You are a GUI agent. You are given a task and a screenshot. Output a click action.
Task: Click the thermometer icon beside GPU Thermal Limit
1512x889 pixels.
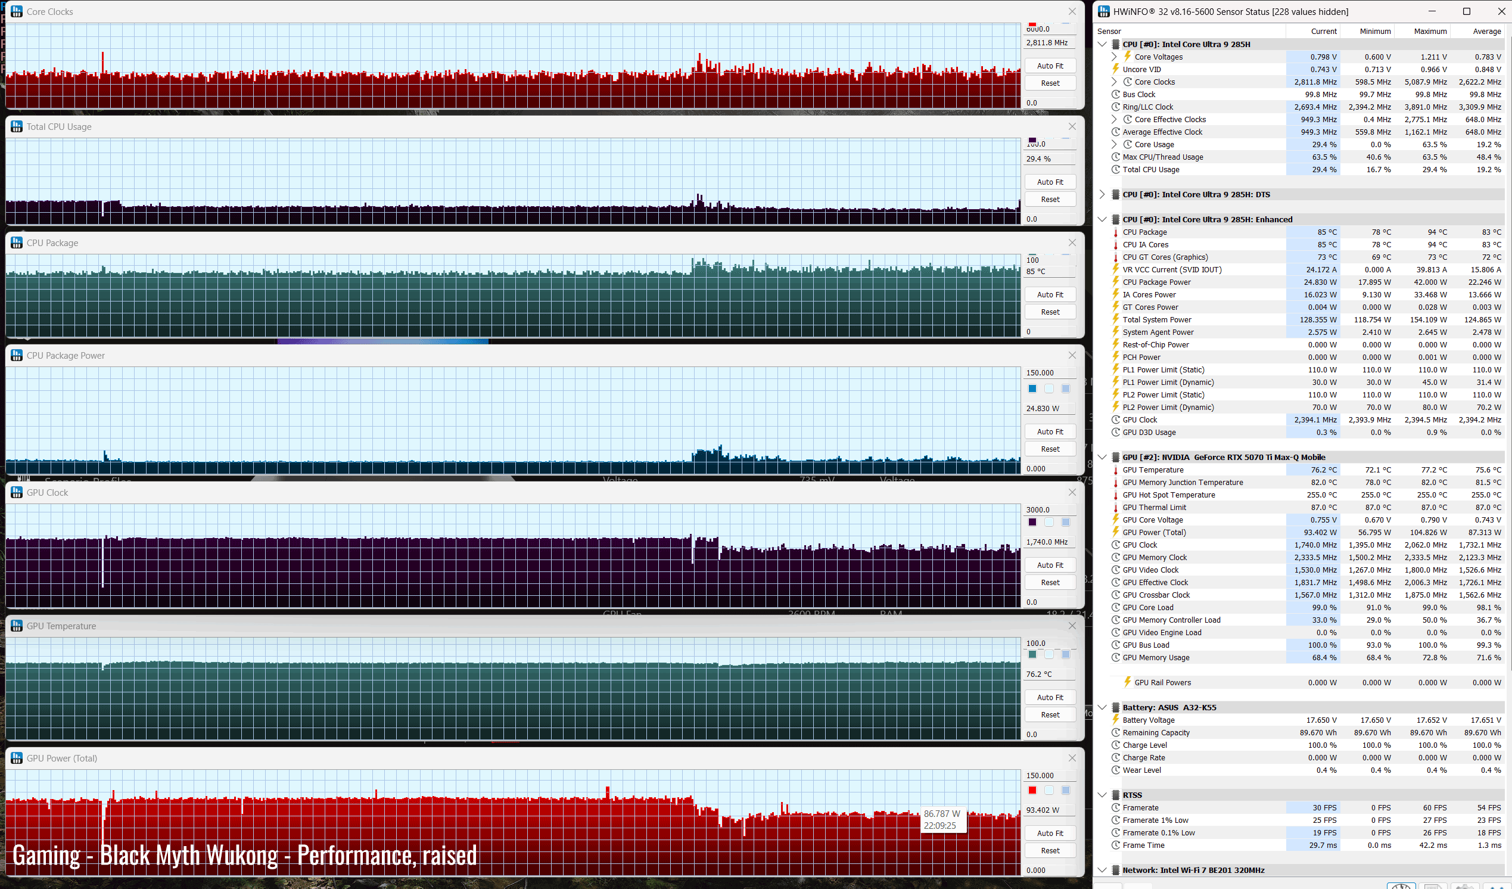[x=1115, y=507]
